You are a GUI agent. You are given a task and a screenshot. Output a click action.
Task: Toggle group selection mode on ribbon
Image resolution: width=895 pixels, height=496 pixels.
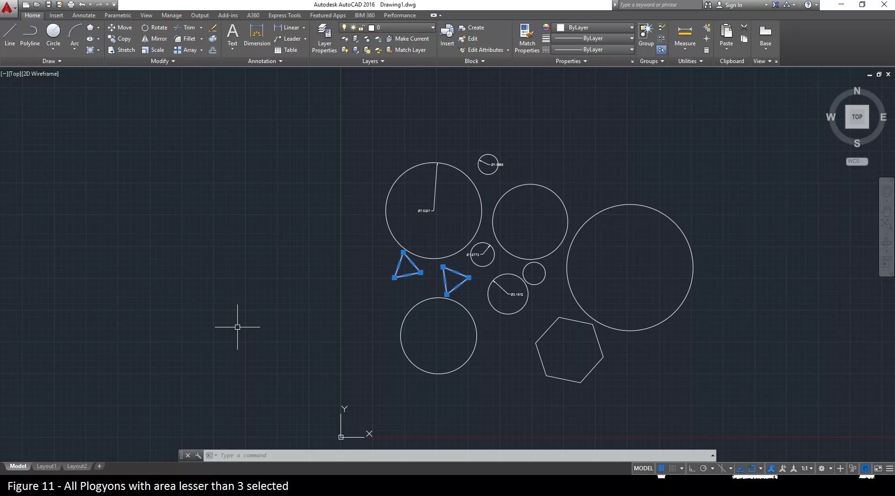[x=661, y=50]
